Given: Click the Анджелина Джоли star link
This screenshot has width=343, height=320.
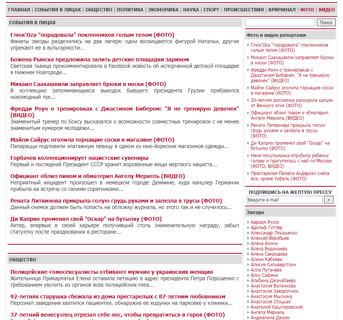Looking at the screenshot, I should click(270, 318).
